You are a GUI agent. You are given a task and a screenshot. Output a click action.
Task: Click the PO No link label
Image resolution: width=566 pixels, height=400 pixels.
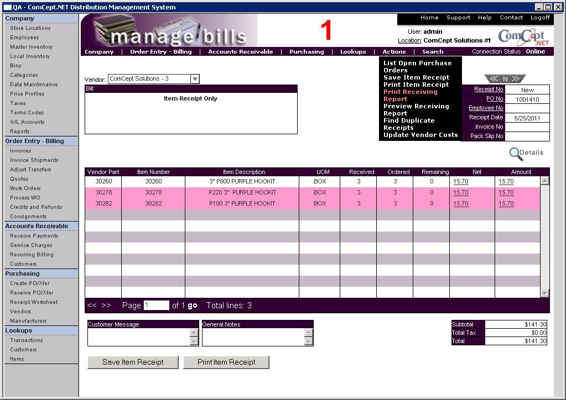tap(494, 99)
